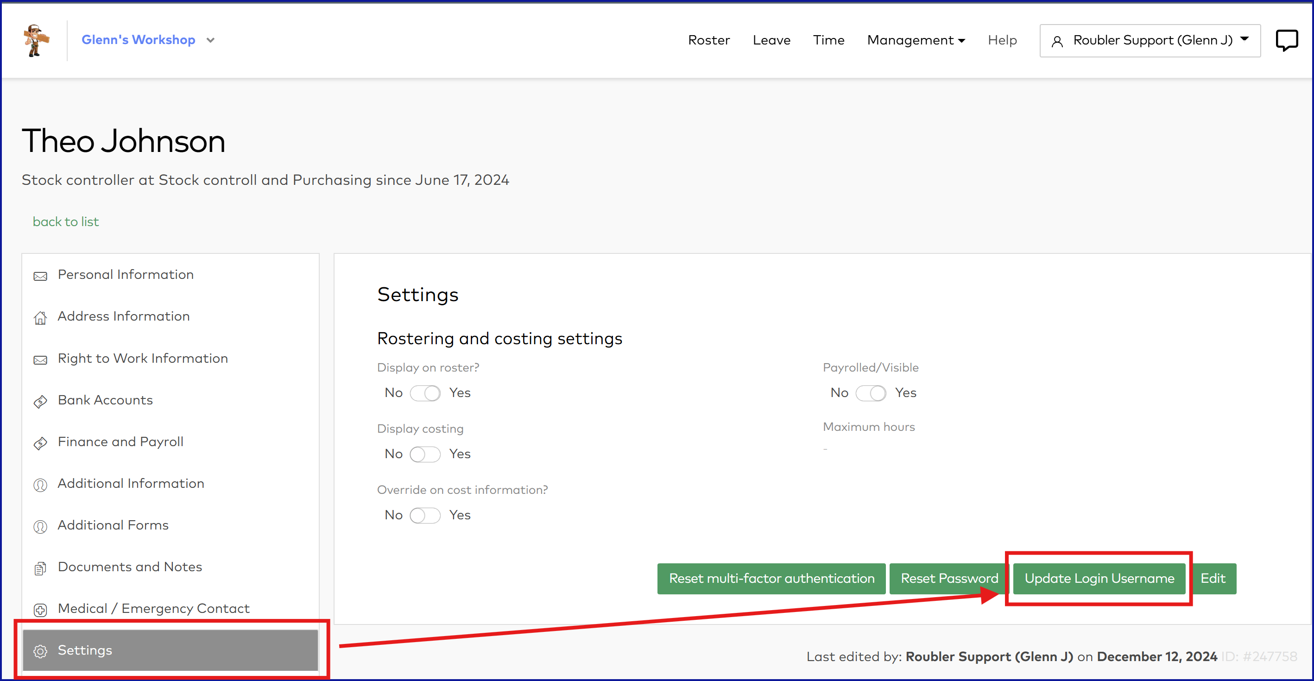Click the Personal Information envelope icon
Viewport: 1314px width, 681px height.
40,276
